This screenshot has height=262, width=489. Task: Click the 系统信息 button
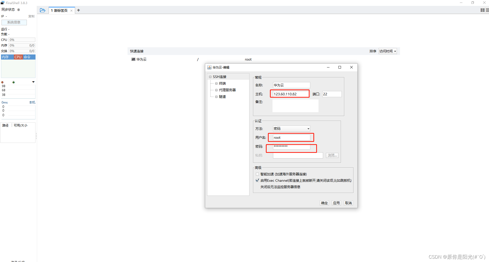14,22
